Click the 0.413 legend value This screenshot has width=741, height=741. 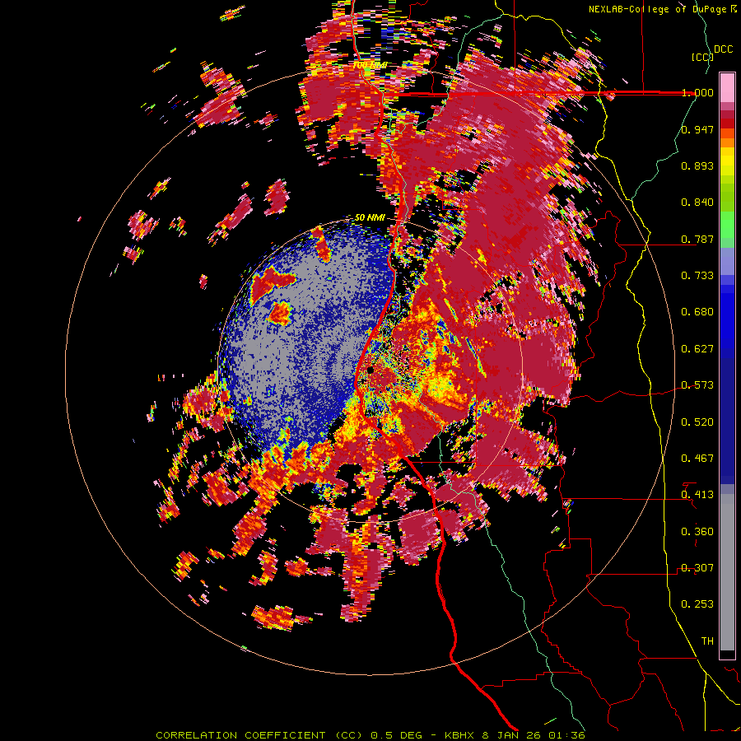tap(697, 495)
